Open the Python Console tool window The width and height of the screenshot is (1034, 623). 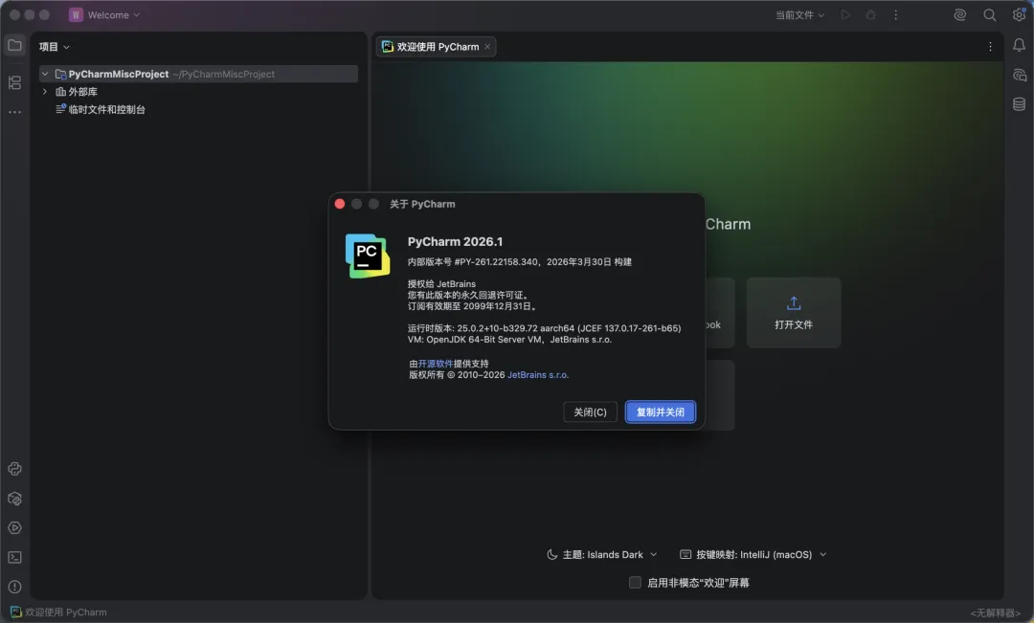[14, 469]
